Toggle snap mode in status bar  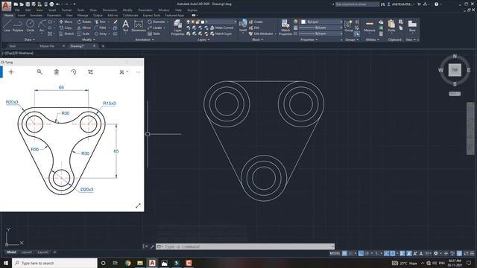coord(351,253)
